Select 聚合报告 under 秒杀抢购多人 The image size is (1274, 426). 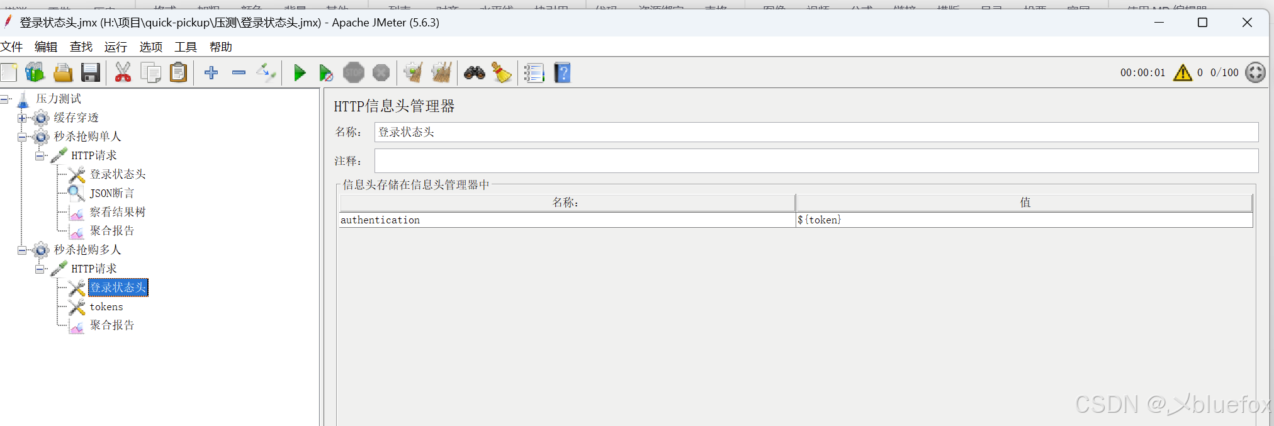point(112,325)
